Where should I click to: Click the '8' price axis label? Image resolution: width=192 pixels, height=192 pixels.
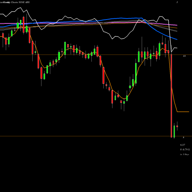[x=184, y=137]
